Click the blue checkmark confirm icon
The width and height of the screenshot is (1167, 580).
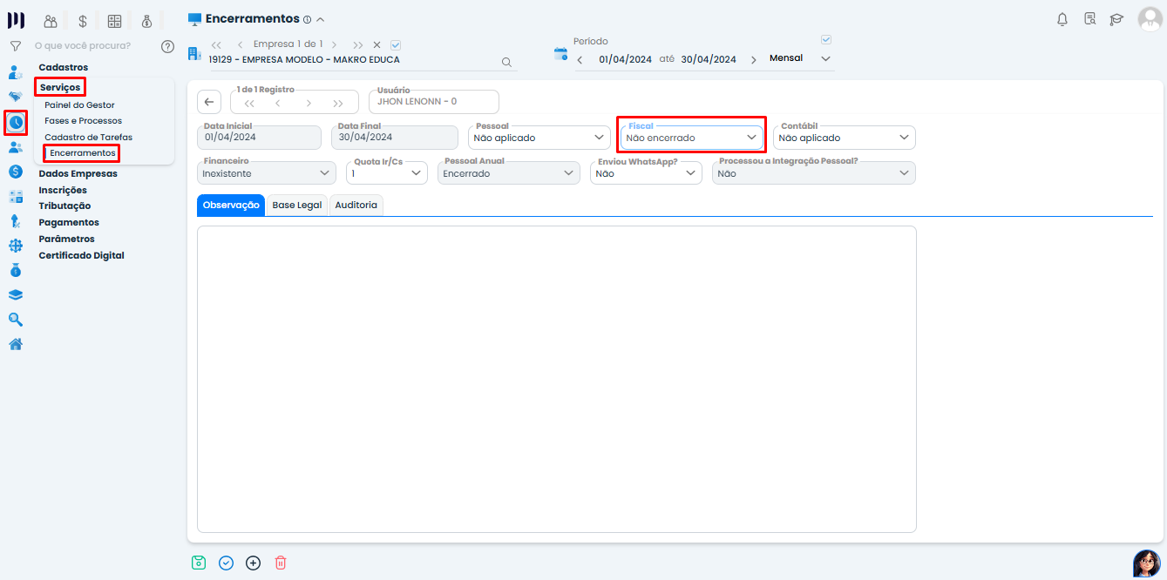click(226, 563)
